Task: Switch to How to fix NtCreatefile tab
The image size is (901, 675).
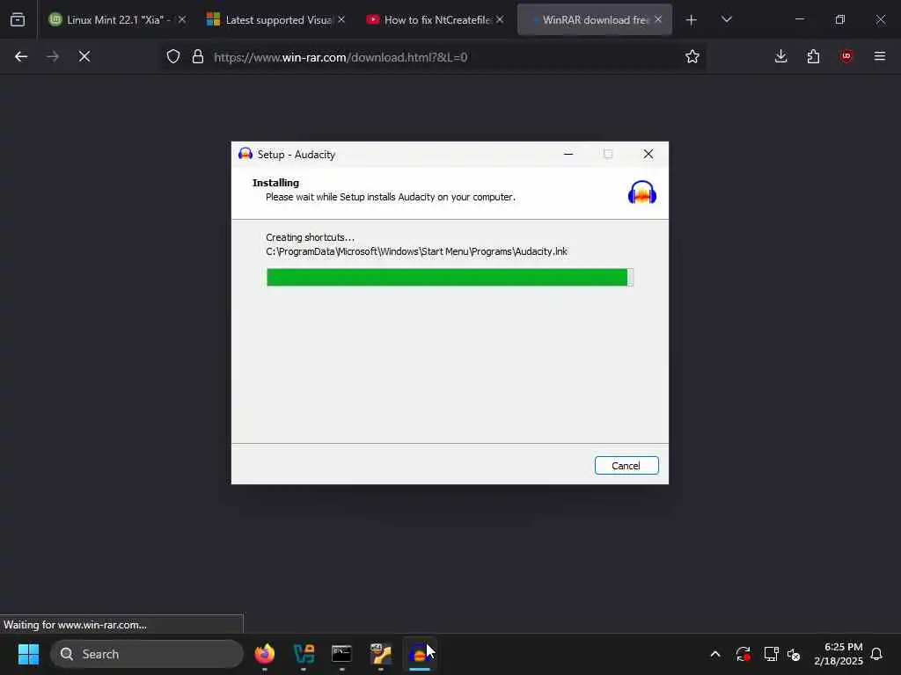Action: tap(436, 20)
